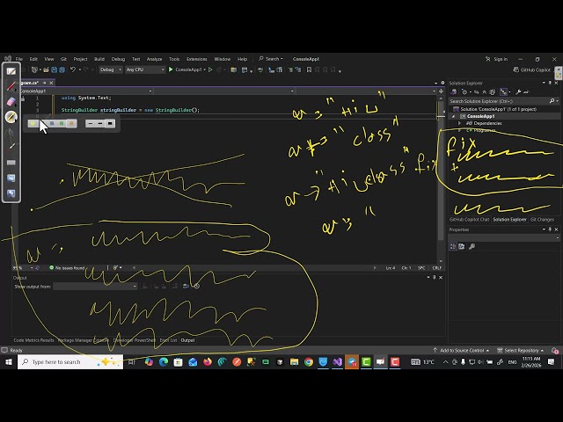The width and height of the screenshot is (563, 422).
Task: Open Windows Start menu
Action: point(9,362)
